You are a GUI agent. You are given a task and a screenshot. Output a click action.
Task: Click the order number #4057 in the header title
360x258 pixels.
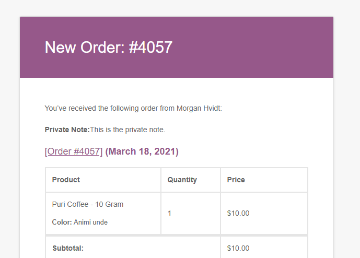(x=150, y=48)
